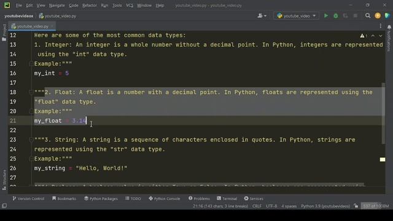Open the TODO tool window

(133, 198)
